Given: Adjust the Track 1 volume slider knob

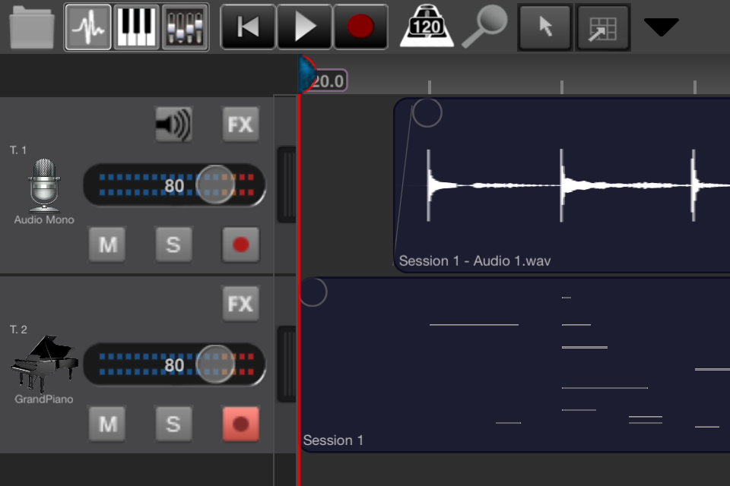Looking at the screenshot, I should pyautogui.click(x=214, y=185).
